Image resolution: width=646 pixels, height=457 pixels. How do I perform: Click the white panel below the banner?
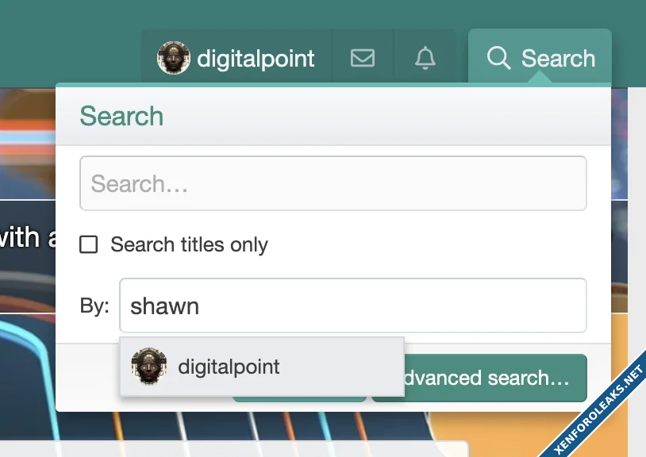click(x=238, y=449)
